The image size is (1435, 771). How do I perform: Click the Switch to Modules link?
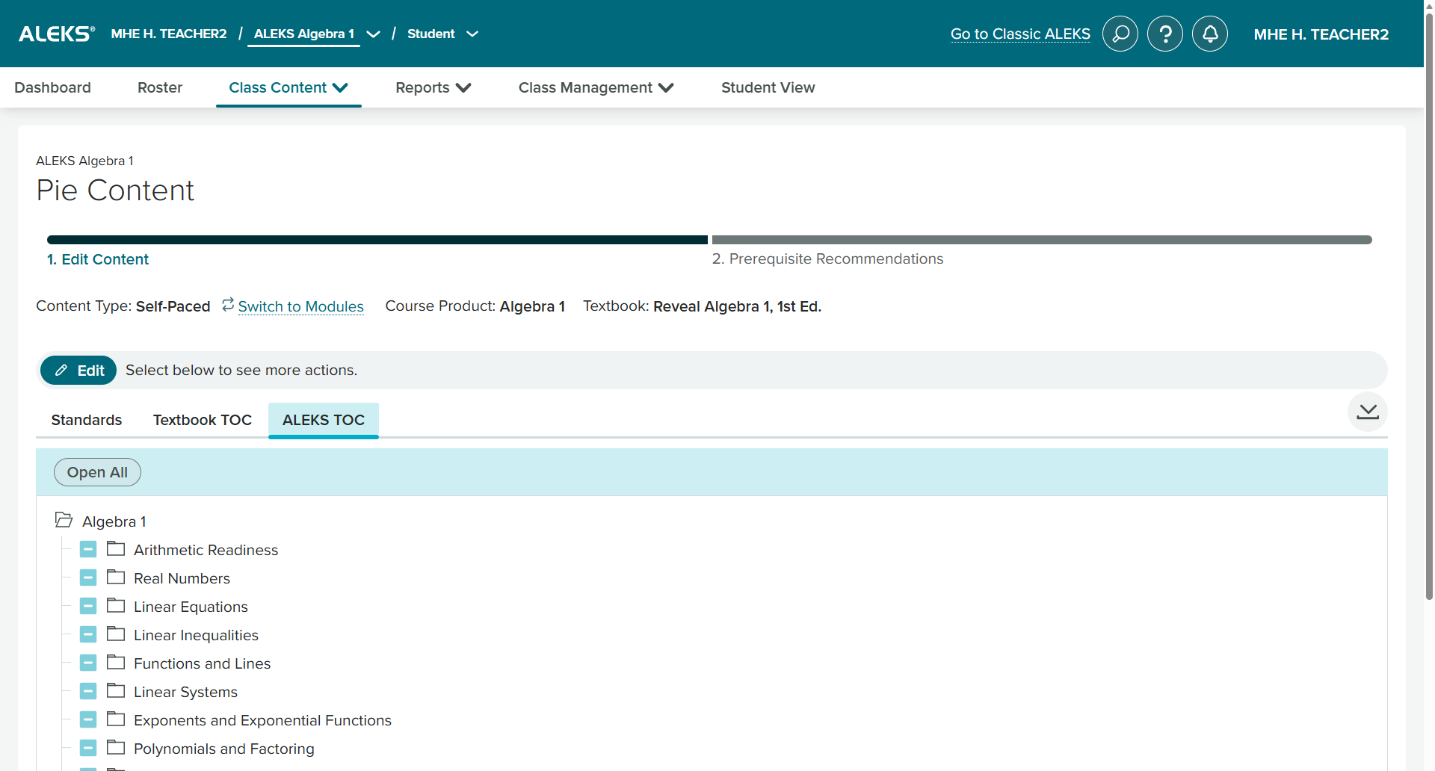(300, 306)
